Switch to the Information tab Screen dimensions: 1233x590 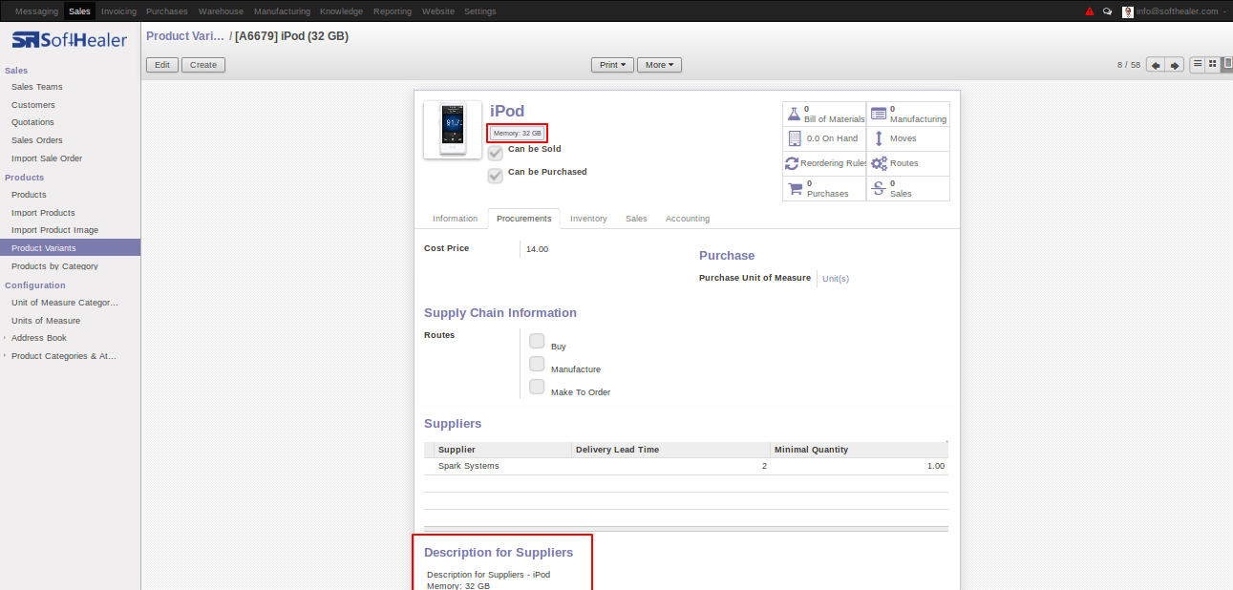click(x=455, y=219)
